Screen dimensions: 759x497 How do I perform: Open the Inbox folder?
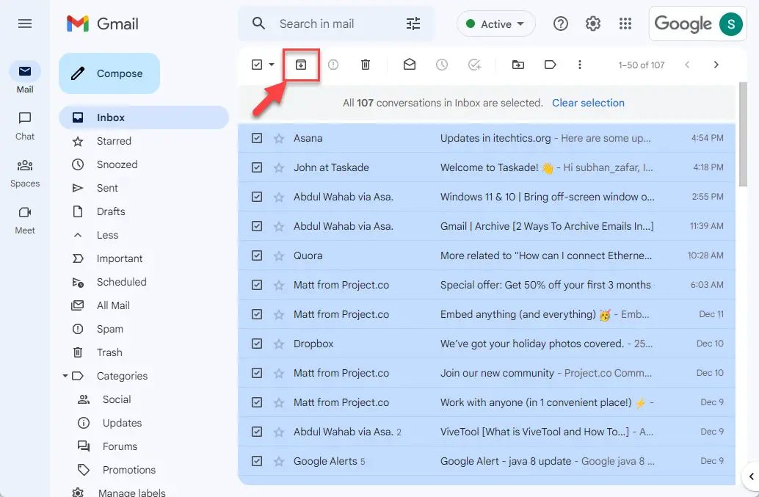pyautogui.click(x=144, y=117)
